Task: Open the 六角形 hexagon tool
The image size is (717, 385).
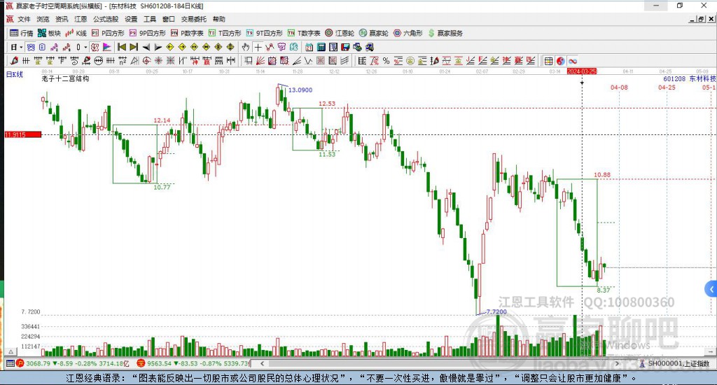Action: 408,33
